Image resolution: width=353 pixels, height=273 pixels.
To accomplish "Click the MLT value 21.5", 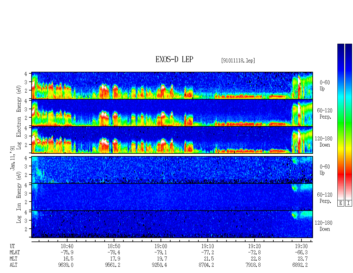I will coord(209,259).
